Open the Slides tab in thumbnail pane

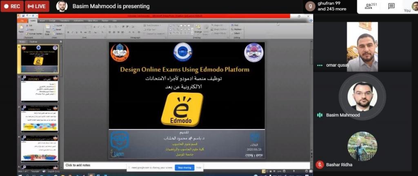[x=22, y=41]
